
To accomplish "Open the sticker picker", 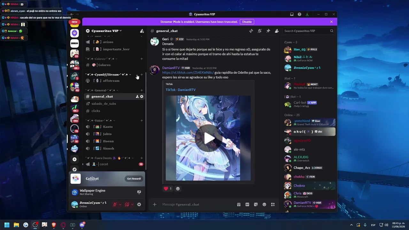I will [256, 204].
